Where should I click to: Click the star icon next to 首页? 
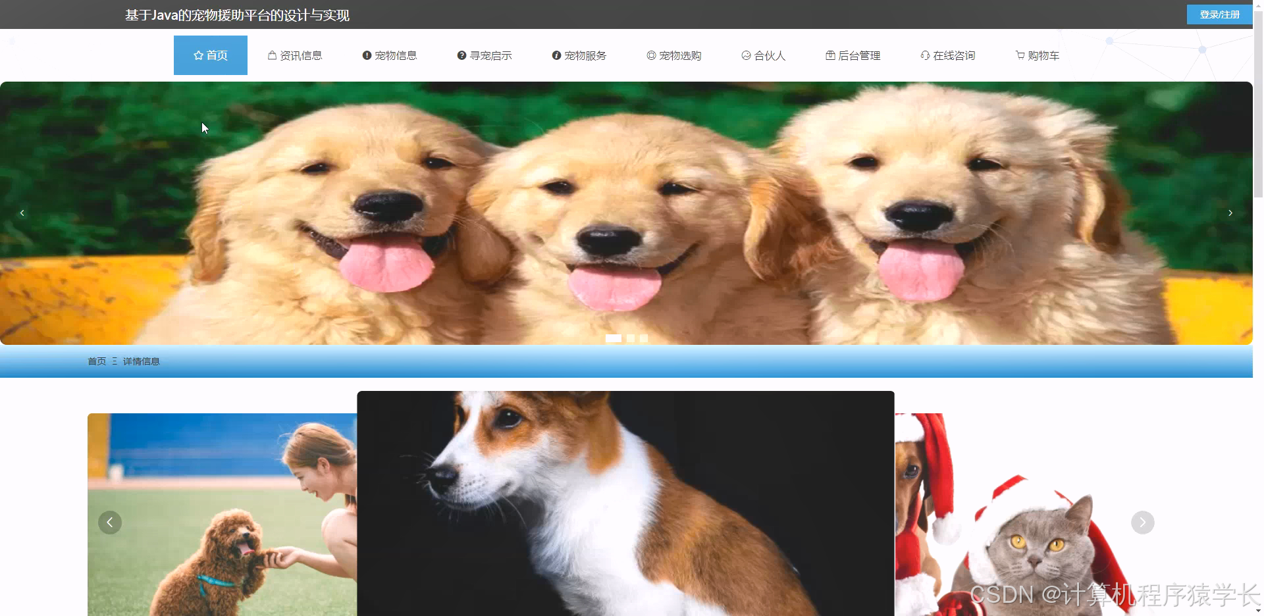pos(197,55)
